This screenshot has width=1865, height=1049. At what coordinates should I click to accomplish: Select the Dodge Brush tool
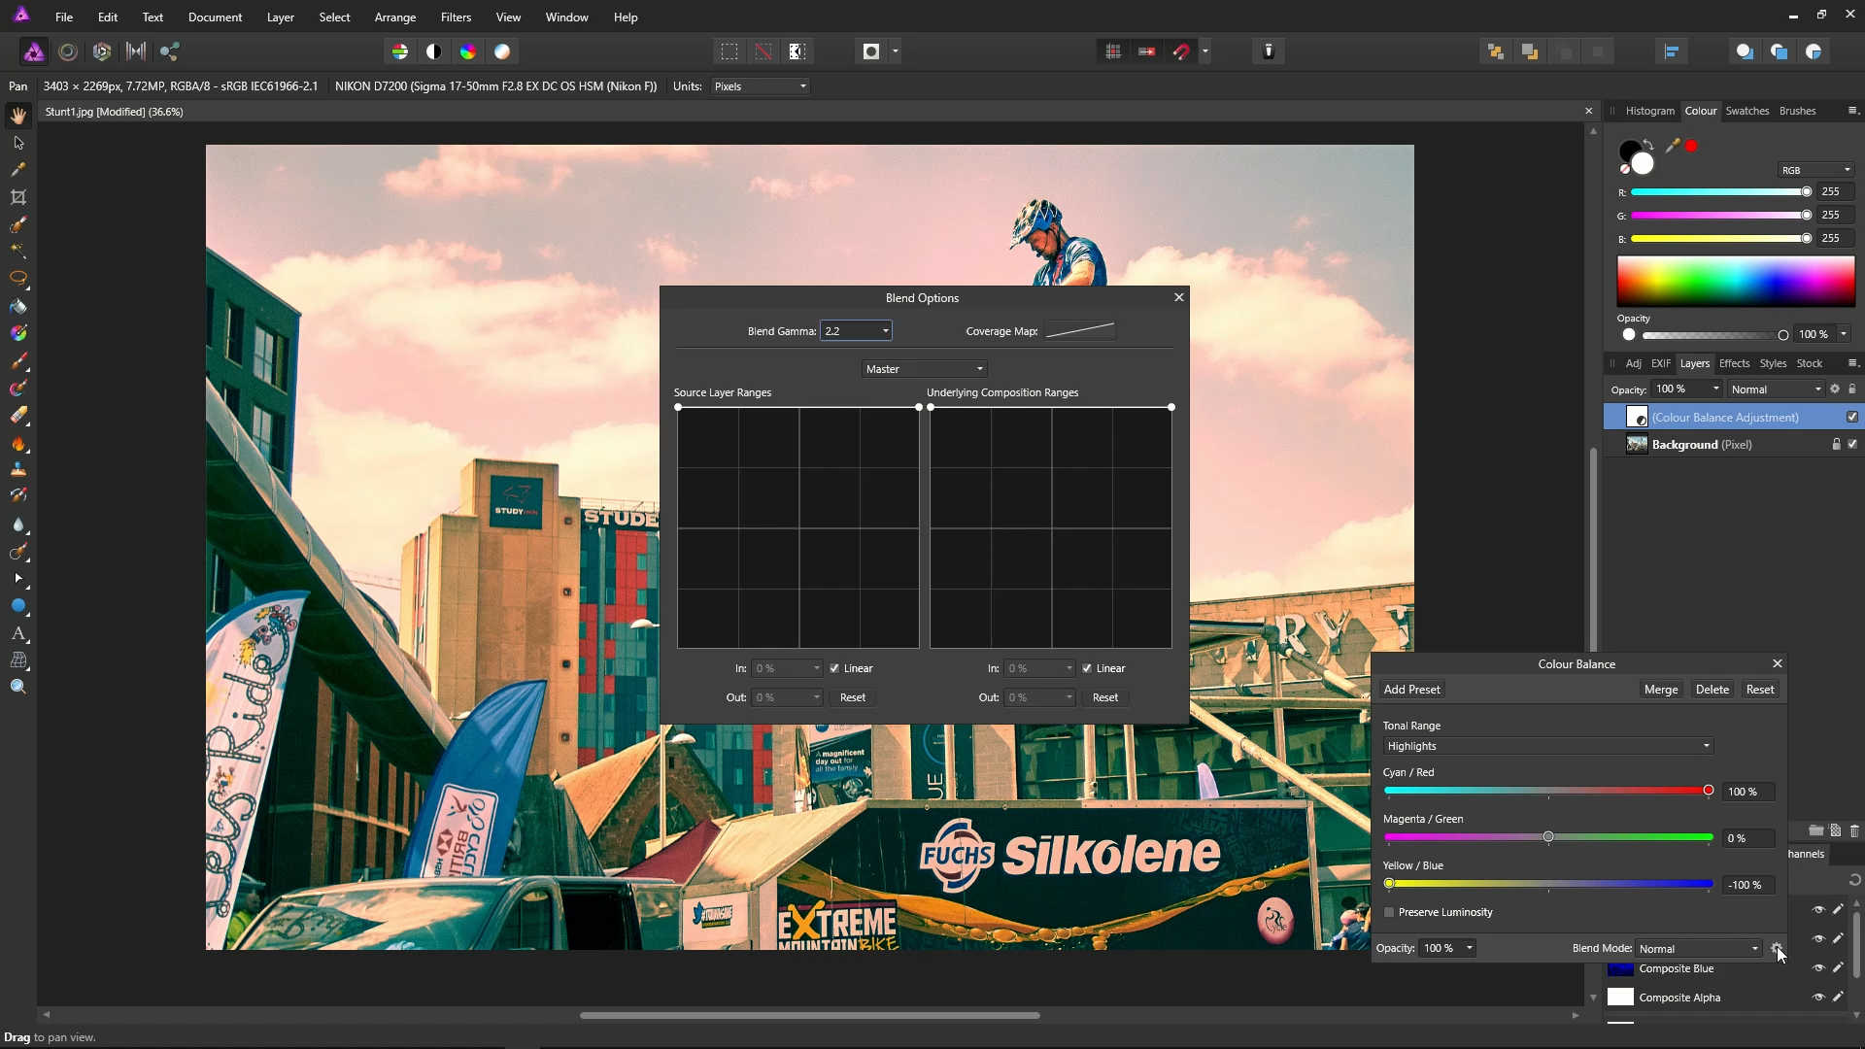17,443
